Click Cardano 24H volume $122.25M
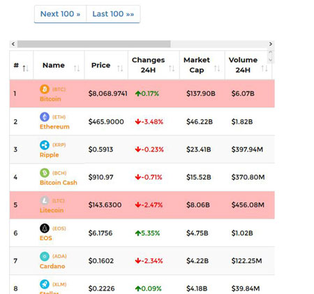 [x=246, y=261]
